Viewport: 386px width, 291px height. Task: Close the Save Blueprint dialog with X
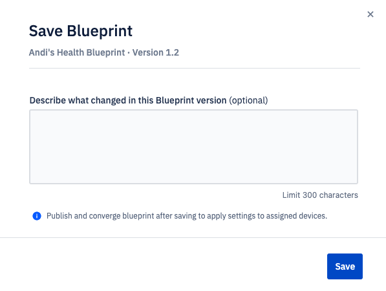(x=370, y=14)
